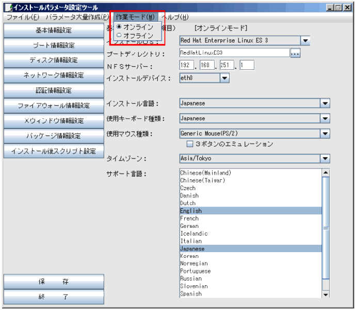Click the browse button beside boot directory field
This screenshot has width=355, height=310.
[x=295, y=53]
